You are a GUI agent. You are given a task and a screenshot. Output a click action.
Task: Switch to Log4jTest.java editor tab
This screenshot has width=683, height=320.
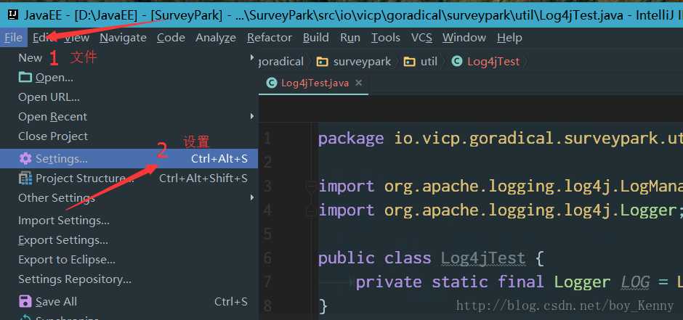tap(314, 83)
